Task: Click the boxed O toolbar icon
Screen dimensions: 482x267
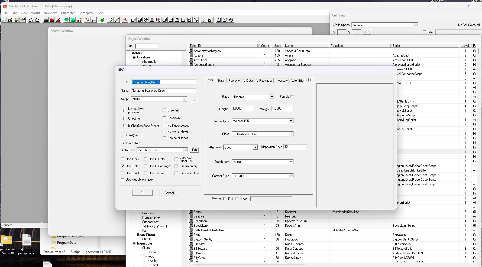Action: 152,20
